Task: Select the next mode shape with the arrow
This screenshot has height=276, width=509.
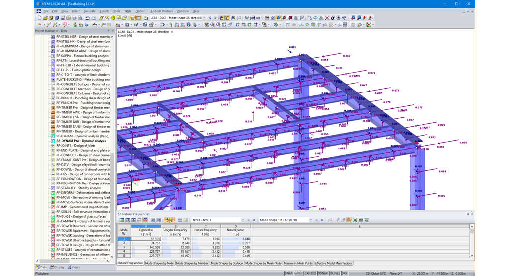Action: [x=322, y=220]
